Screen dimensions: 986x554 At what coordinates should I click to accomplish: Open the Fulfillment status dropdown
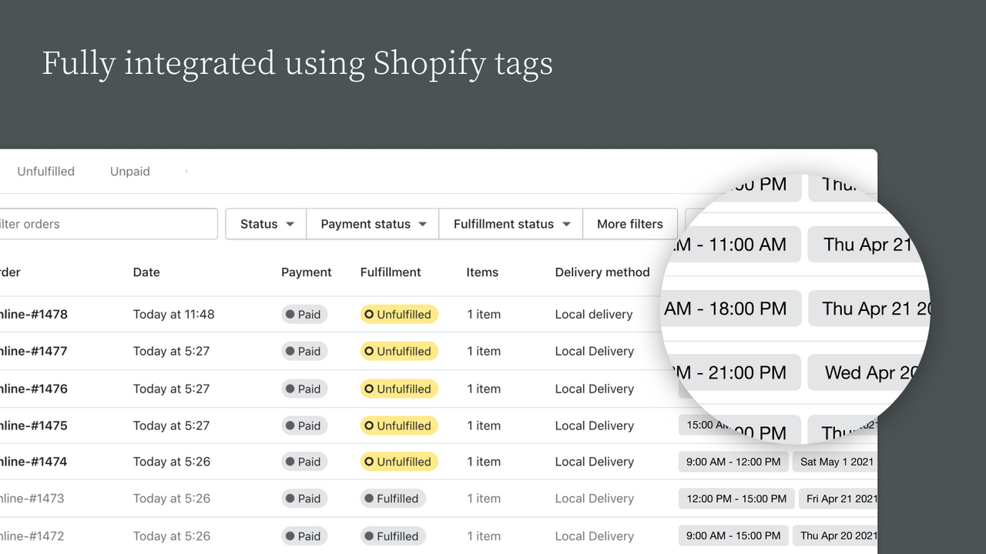(x=511, y=224)
